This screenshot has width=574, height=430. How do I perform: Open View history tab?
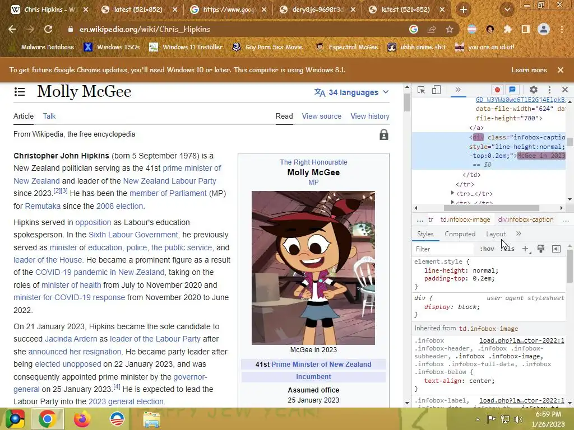pyautogui.click(x=370, y=116)
